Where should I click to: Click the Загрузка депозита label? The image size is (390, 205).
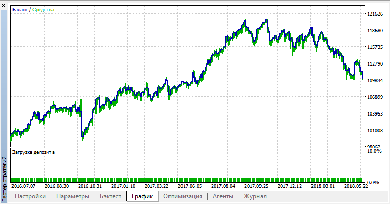click(33, 152)
